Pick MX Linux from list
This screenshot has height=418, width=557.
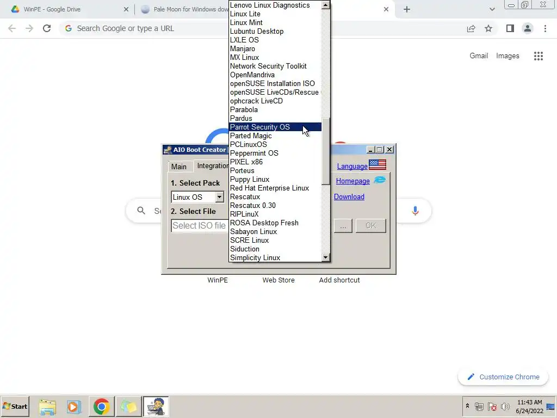point(275,57)
